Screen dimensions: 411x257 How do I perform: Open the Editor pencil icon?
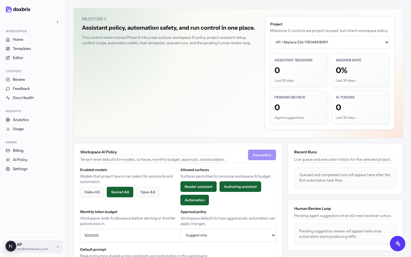coord(8,58)
